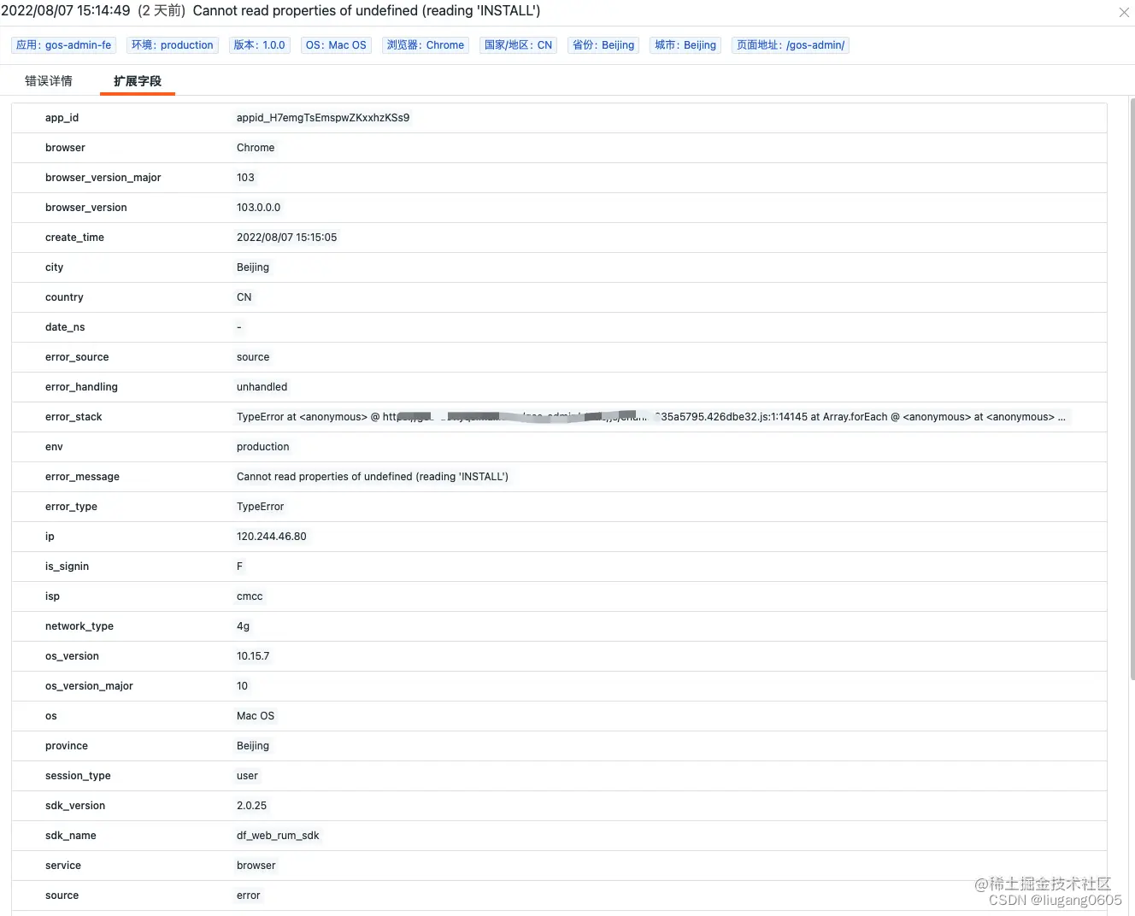Click the date_ns field label

tap(65, 327)
